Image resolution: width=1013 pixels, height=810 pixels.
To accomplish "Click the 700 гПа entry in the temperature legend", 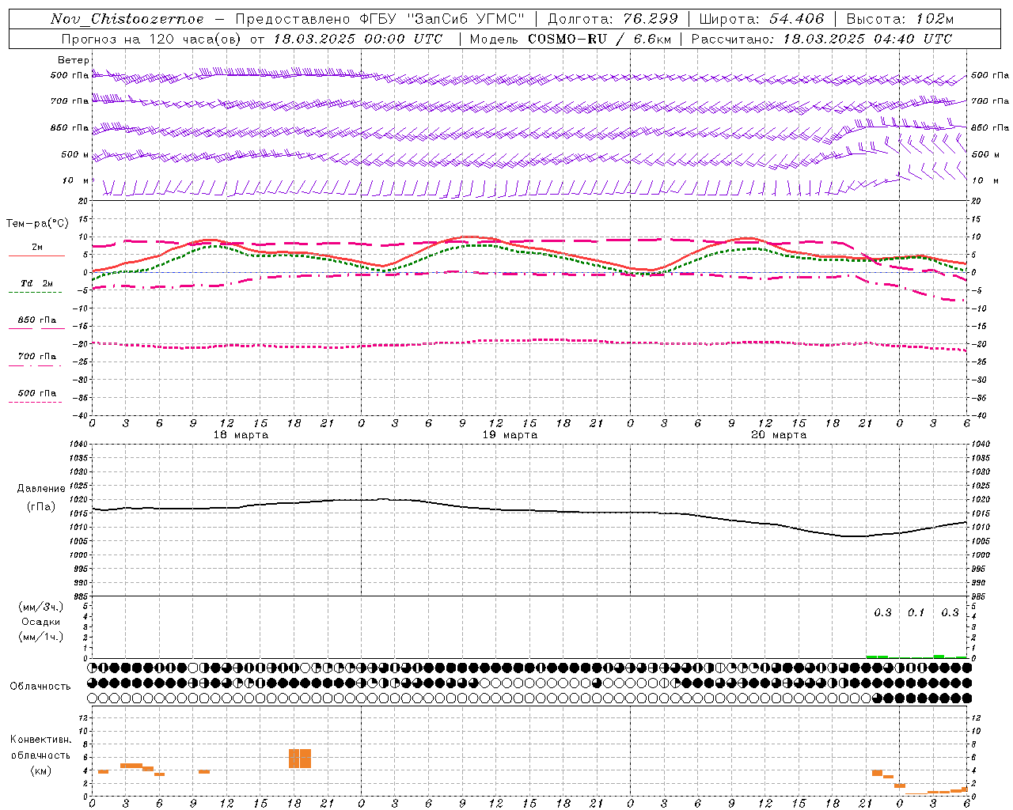I will click(37, 357).
